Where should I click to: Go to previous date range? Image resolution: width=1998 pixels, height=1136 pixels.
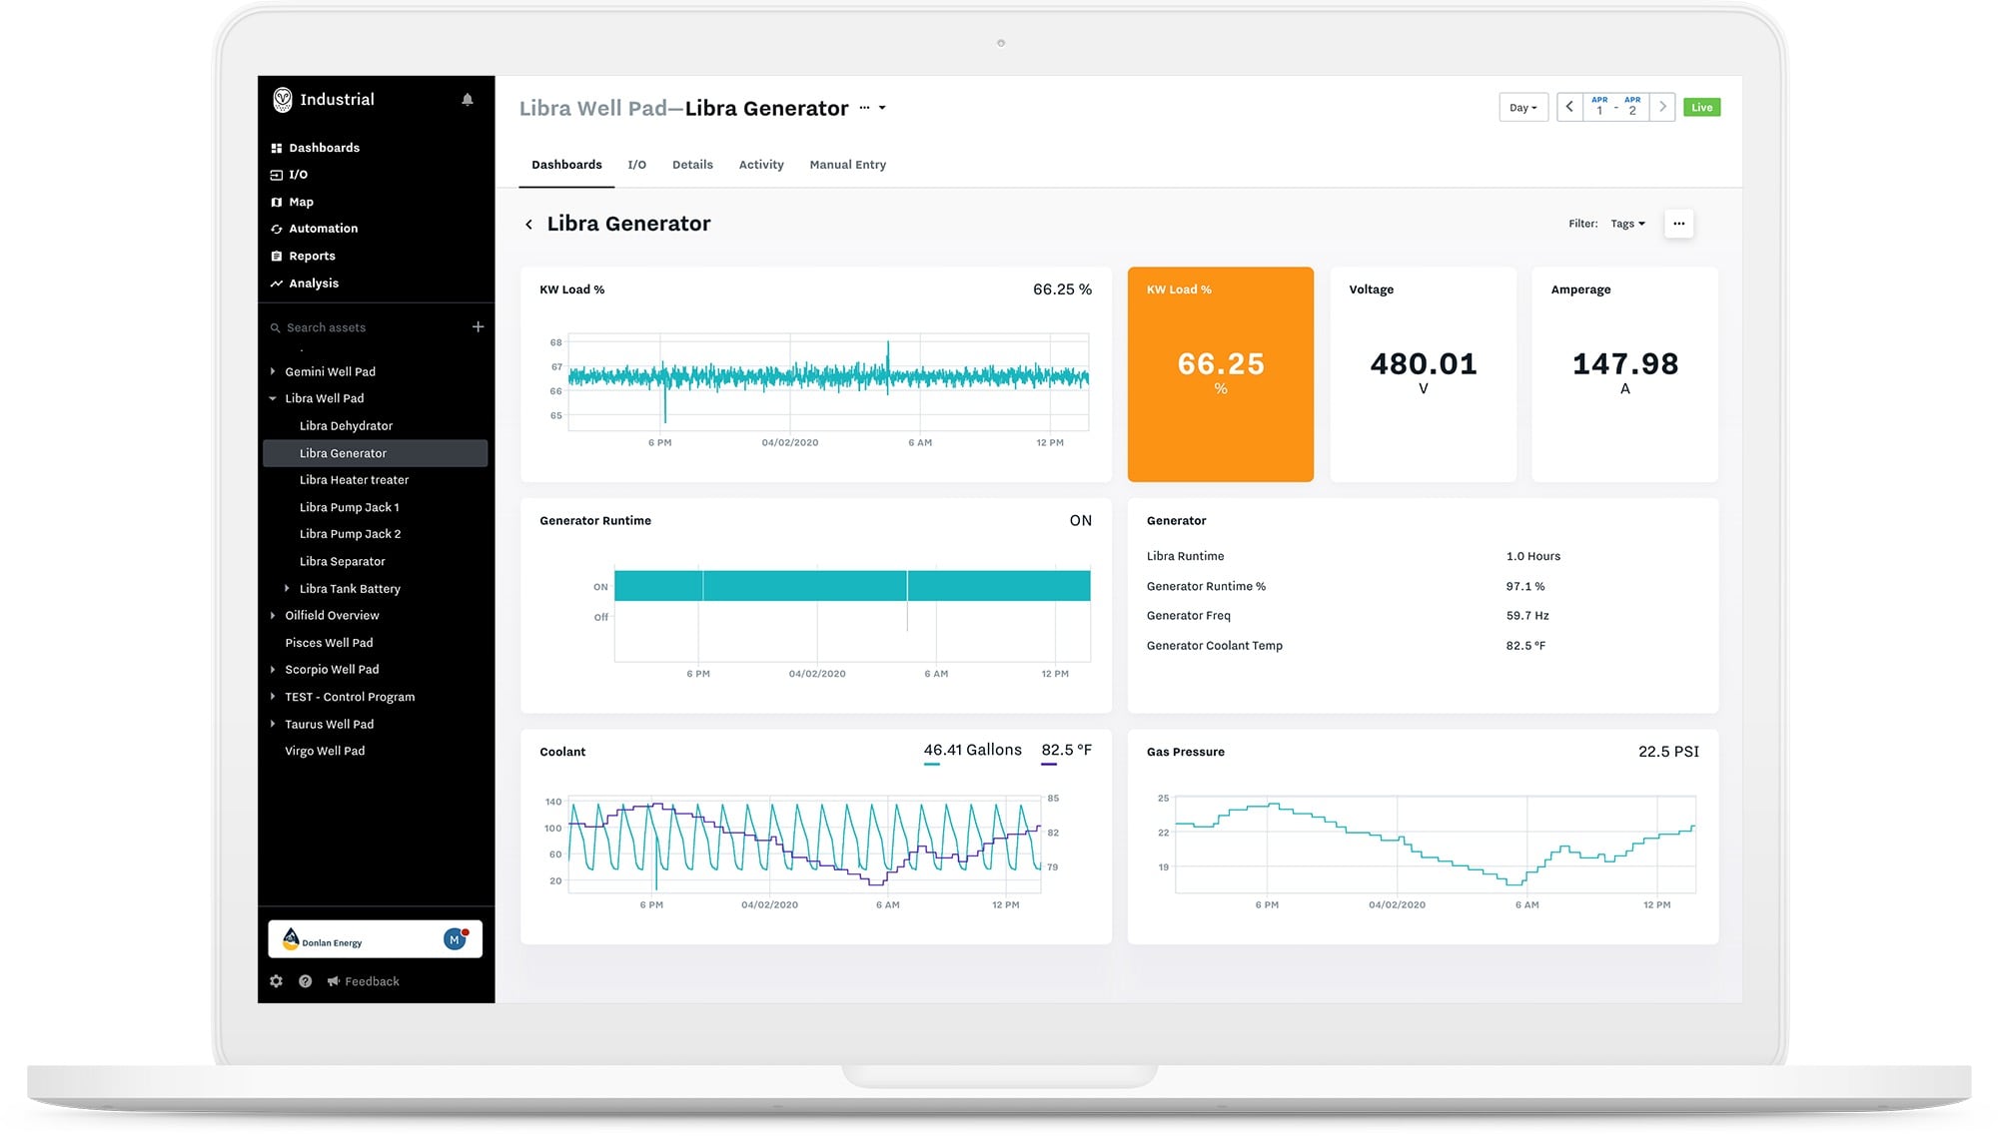pos(1569,107)
